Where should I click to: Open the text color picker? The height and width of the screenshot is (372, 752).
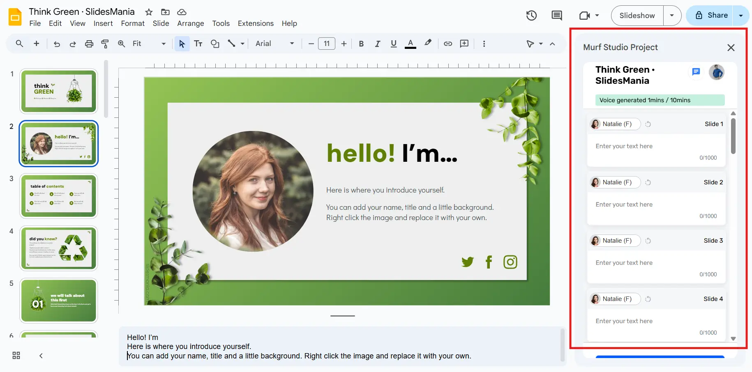coord(411,44)
